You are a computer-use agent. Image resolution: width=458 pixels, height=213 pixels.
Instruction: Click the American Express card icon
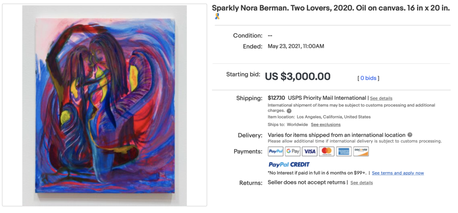[x=343, y=151]
